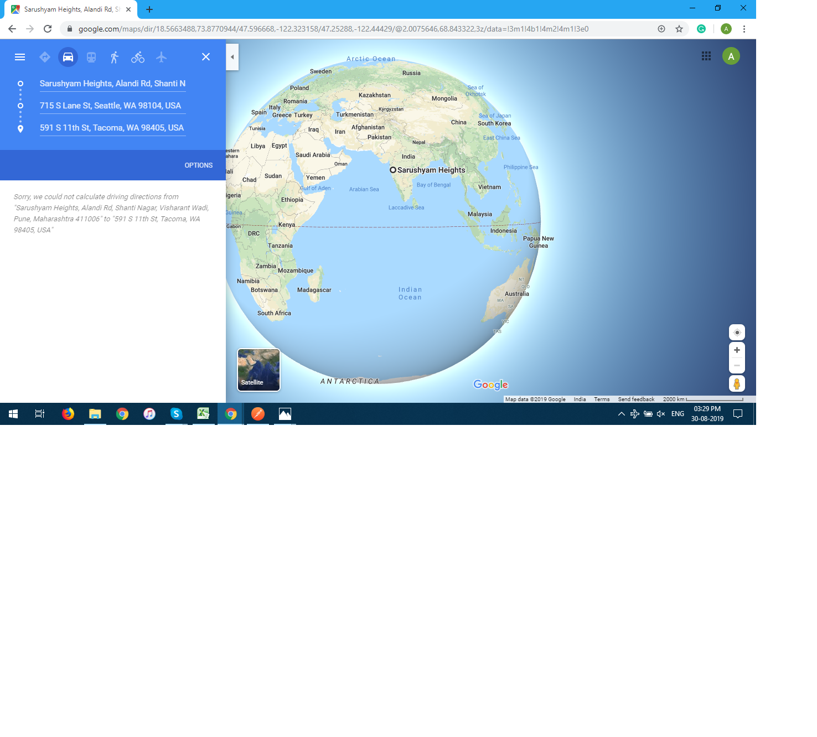Open Grammarly extension icon
The width and height of the screenshot is (817, 737).
coord(701,29)
